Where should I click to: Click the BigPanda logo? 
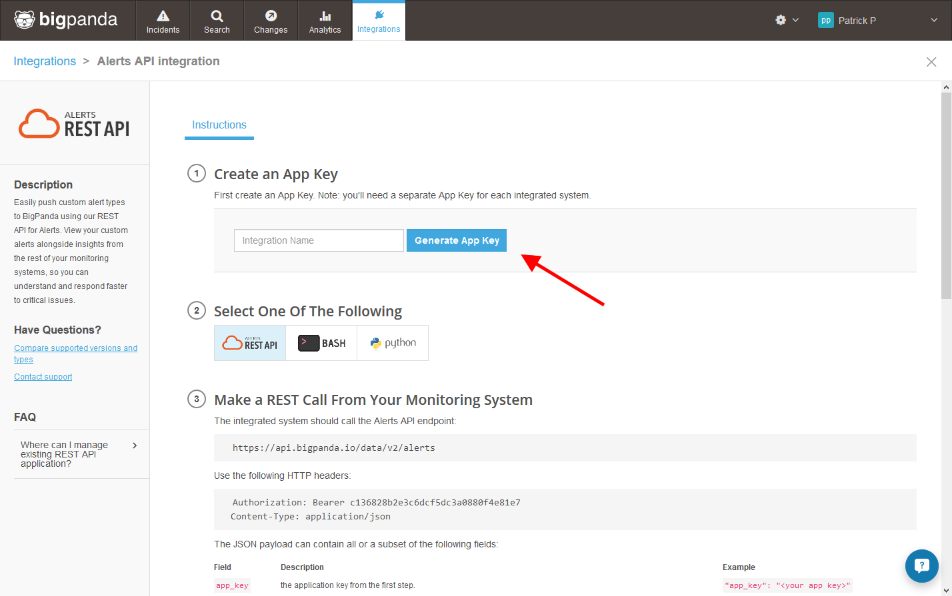coord(66,20)
